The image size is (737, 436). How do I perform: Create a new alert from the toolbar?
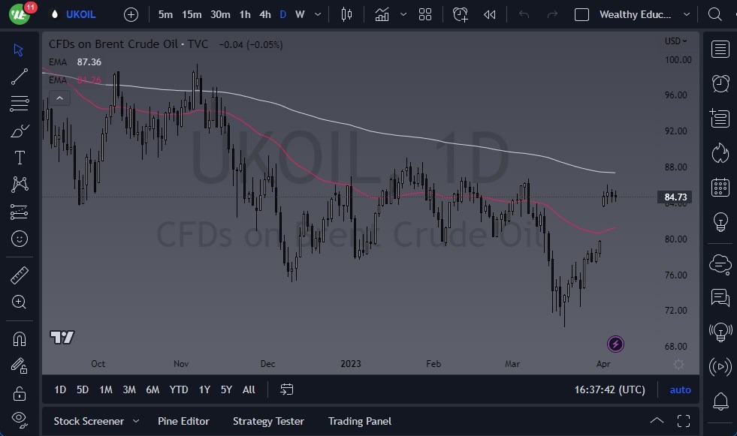point(460,14)
